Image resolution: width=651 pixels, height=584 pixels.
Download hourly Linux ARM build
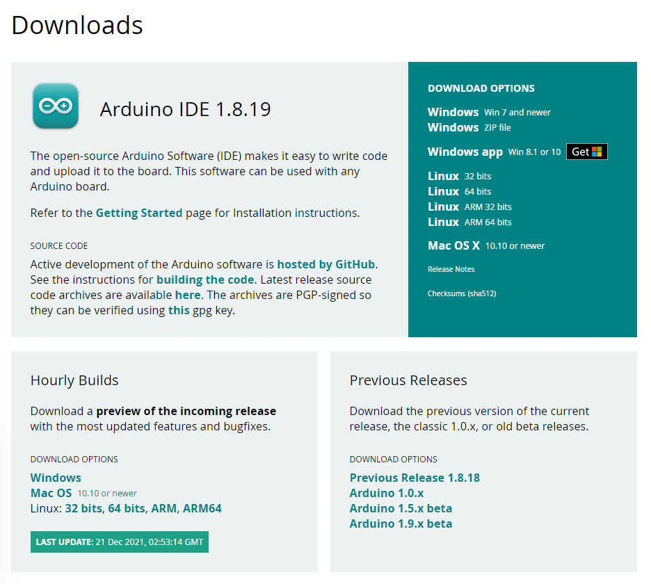[x=163, y=508]
